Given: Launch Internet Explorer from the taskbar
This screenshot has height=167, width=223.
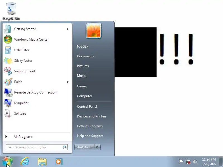Looking at the screenshot, I should click(25, 162).
